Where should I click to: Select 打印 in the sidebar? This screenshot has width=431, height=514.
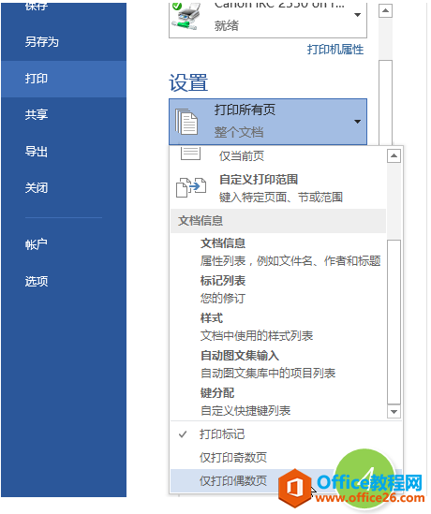pos(64,79)
